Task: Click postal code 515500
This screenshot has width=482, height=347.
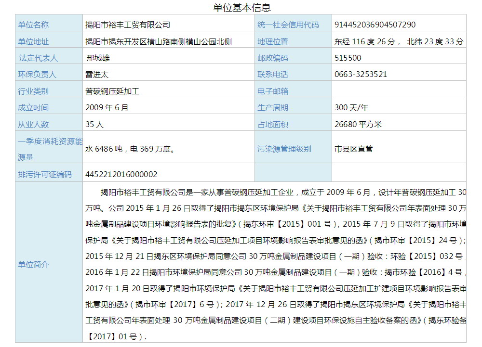Action: [x=348, y=58]
